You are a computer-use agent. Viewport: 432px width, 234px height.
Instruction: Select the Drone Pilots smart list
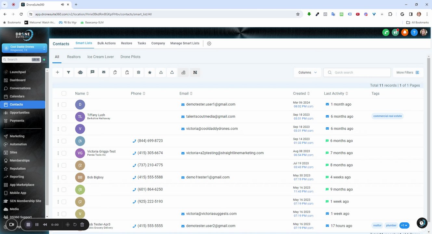click(x=130, y=57)
